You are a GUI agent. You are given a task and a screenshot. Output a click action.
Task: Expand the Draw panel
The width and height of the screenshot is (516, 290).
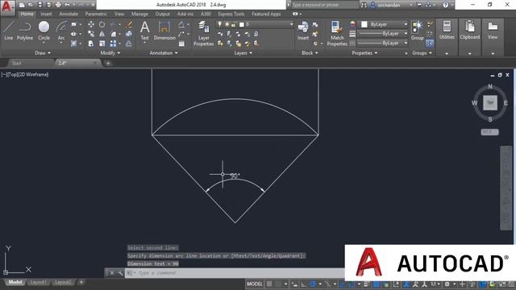pos(43,53)
